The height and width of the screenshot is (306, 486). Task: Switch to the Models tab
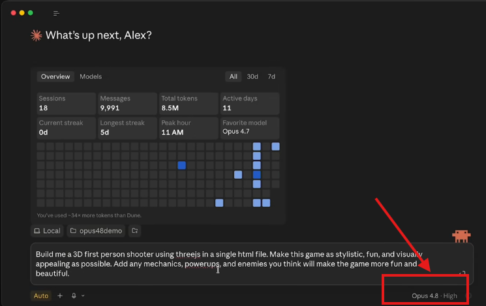point(91,76)
